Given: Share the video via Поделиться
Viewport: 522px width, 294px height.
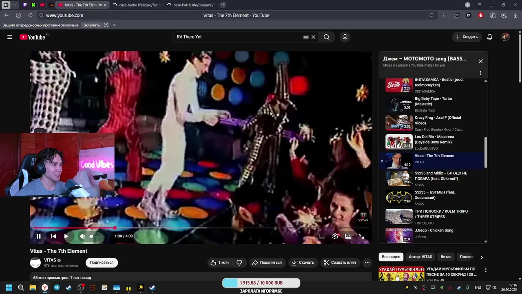Looking at the screenshot, I should (267, 263).
